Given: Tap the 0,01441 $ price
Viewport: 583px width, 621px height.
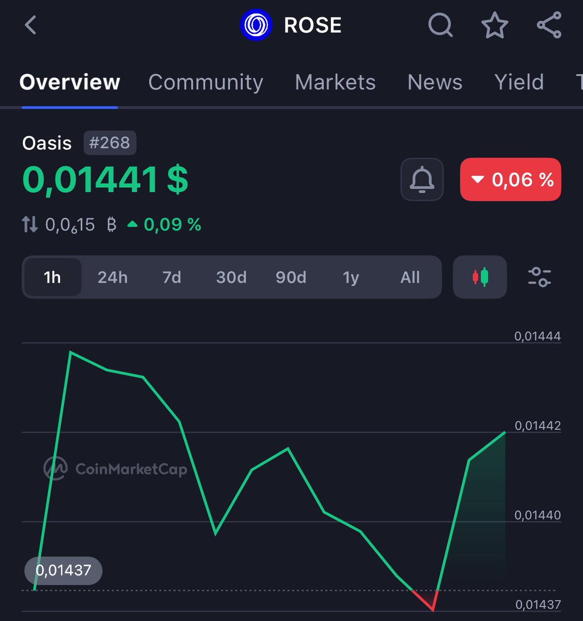Looking at the screenshot, I should [106, 180].
